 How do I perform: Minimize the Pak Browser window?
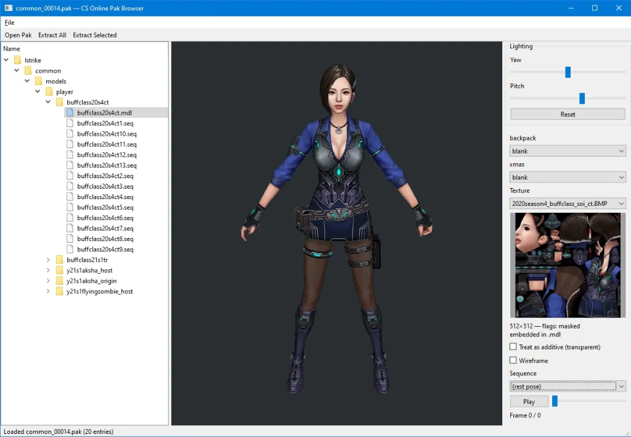571,8
